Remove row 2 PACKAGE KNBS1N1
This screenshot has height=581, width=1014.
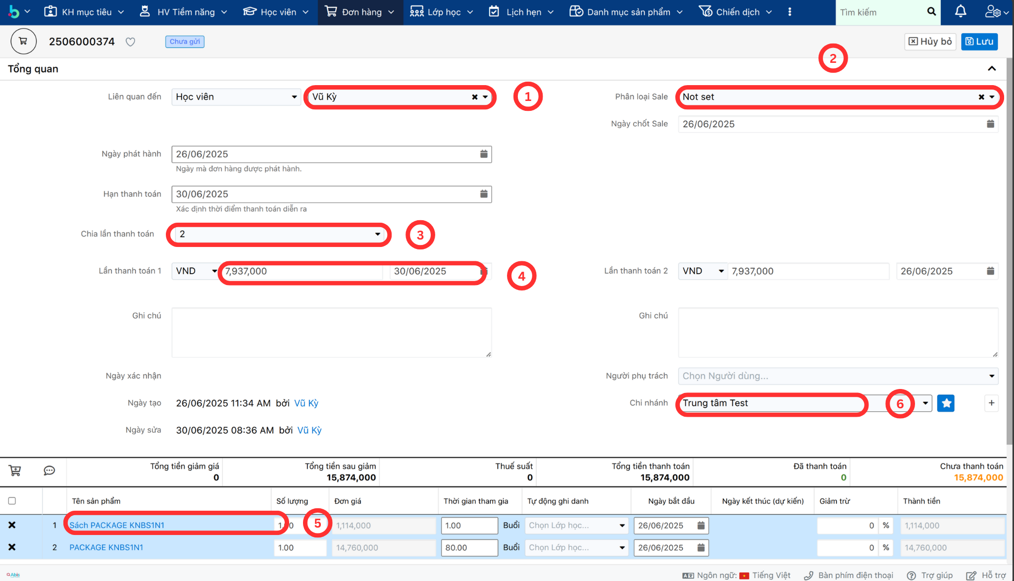tap(12, 547)
